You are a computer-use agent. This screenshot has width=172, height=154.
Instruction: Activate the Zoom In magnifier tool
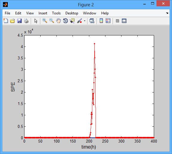45,21
